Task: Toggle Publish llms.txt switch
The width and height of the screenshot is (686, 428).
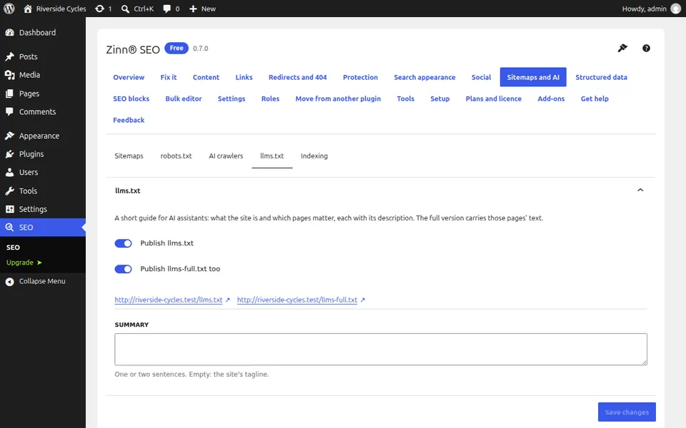Action: tap(123, 243)
